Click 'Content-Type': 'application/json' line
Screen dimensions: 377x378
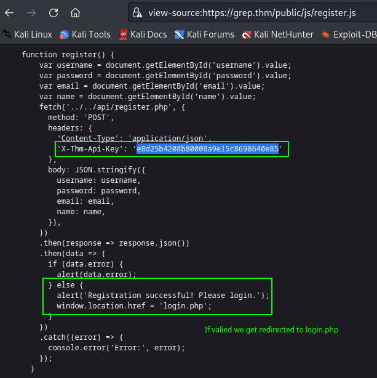(x=134, y=139)
